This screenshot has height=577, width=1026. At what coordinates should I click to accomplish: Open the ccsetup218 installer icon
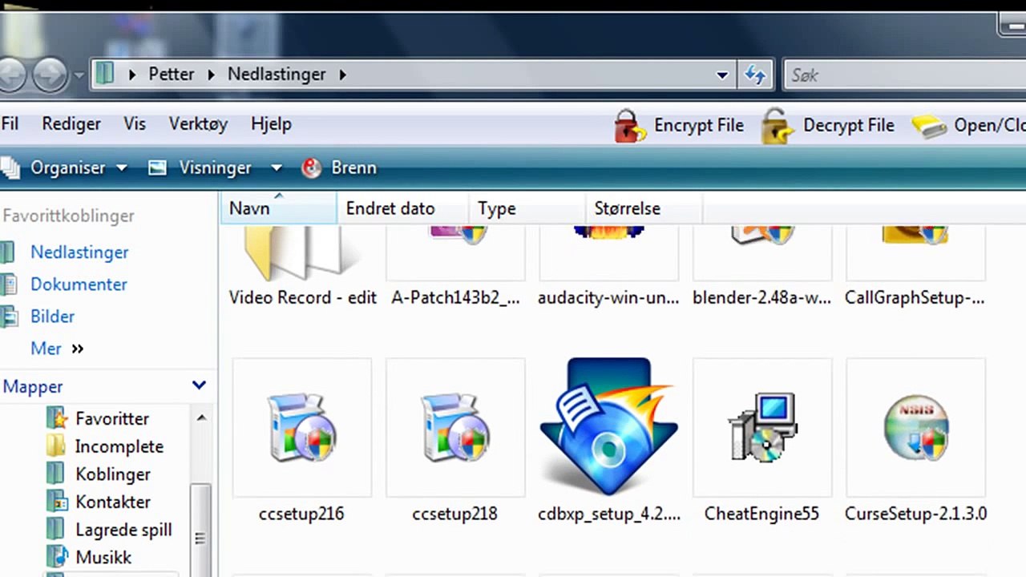(x=455, y=428)
